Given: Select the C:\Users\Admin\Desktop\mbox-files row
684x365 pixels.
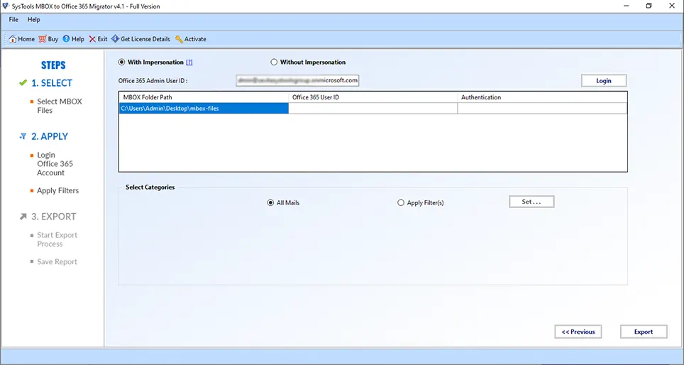Looking at the screenshot, I should click(203, 108).
